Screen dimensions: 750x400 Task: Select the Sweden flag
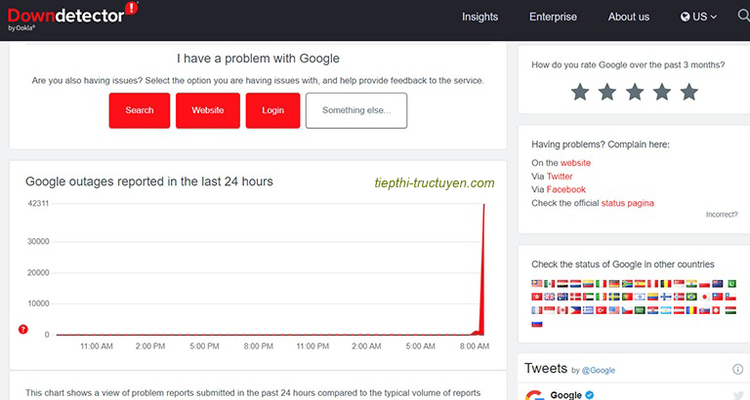614,297
